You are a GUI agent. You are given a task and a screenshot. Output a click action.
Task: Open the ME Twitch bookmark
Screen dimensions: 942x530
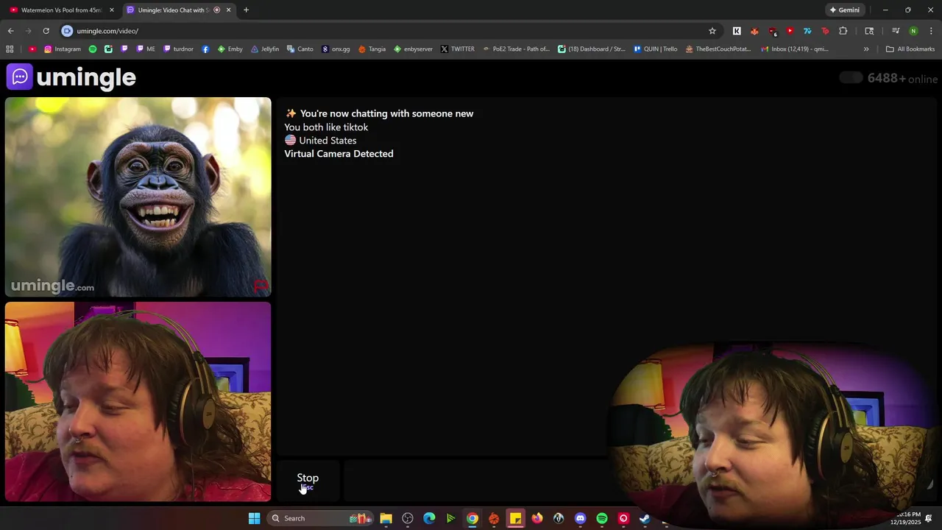pyautogui.click(x=146, y=49)
